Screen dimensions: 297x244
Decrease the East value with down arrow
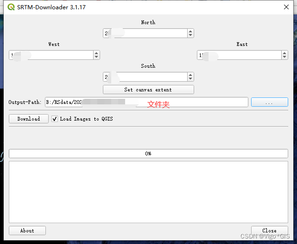284,57
